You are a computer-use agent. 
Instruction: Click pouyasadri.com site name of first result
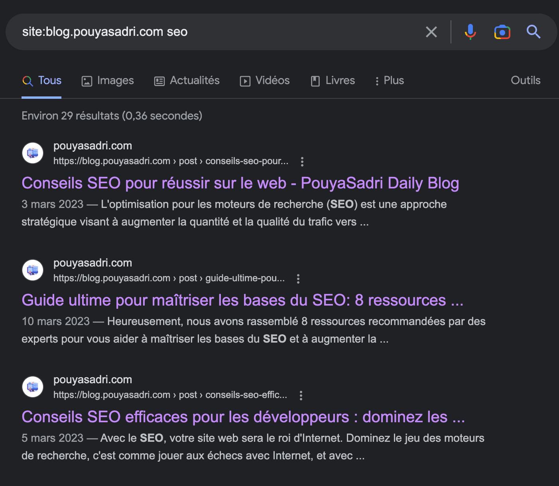point(93,146)
